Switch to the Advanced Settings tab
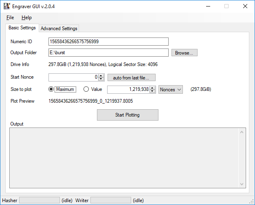 tap(59, 29)
